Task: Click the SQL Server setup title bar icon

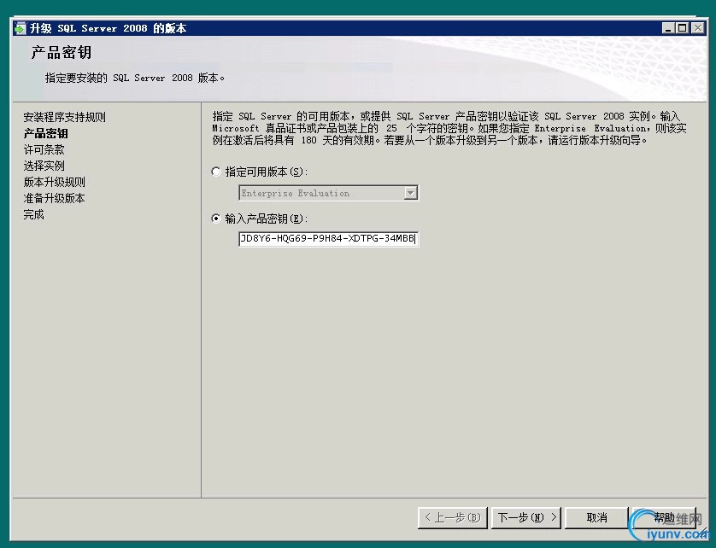Action: point(21,28)
